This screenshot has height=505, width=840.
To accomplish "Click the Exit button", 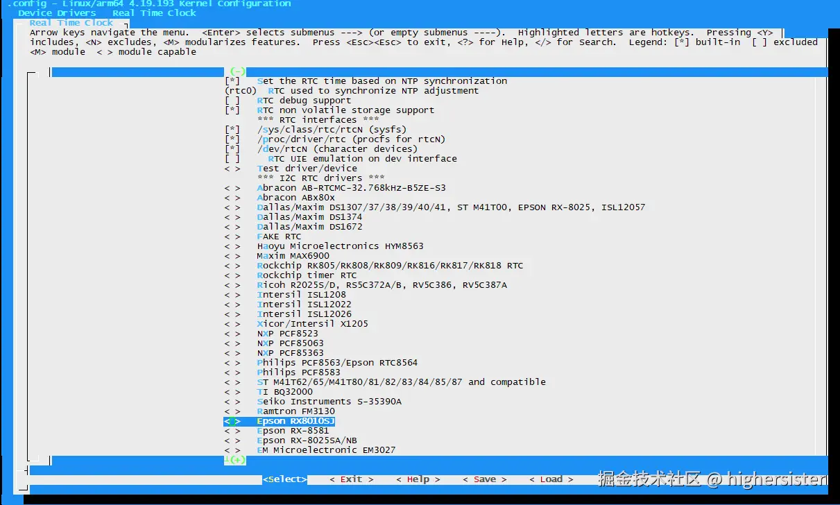I will pyautogui.click(x=352, y=479).
